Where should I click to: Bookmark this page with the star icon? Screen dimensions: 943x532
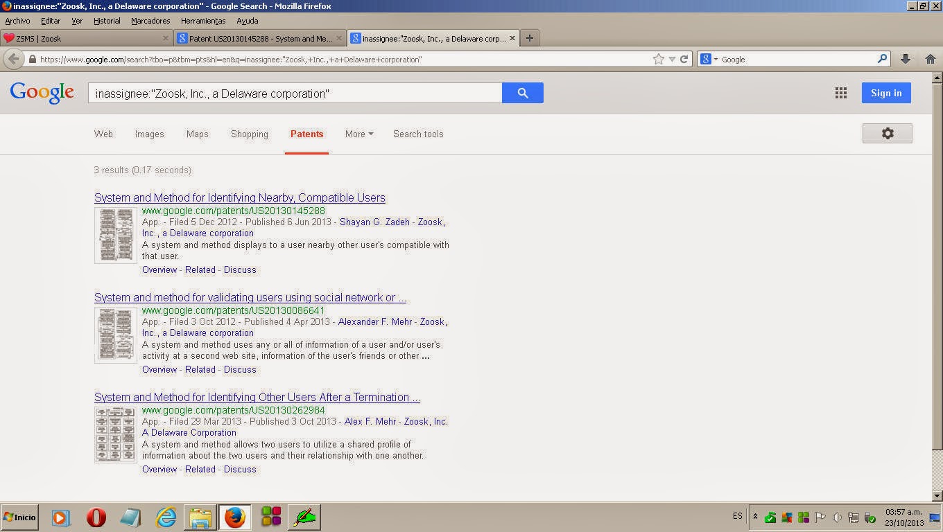pyautogui.click(x=659, y=60)
